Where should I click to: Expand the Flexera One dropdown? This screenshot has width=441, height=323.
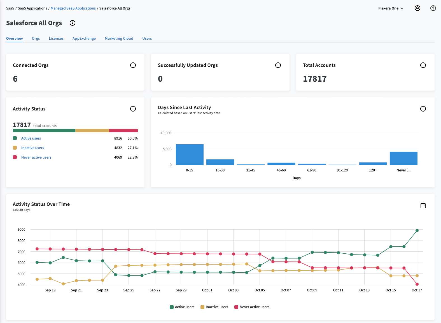[x=391, y=8]
